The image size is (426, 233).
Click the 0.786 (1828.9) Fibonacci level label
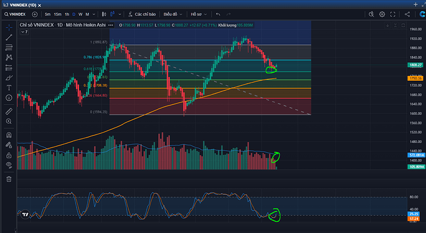point(95,57)
